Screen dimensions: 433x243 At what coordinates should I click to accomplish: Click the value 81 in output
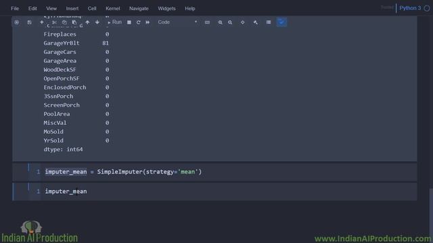click(x=106, y=43)
